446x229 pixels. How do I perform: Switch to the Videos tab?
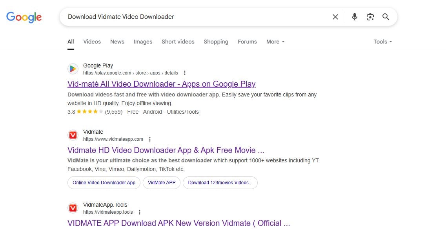click(x=92, y=42)
